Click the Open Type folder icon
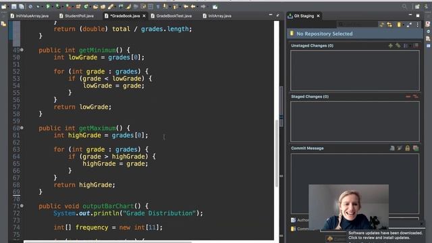The width and height of the screenshot is (432, 243). coord(95,7)
